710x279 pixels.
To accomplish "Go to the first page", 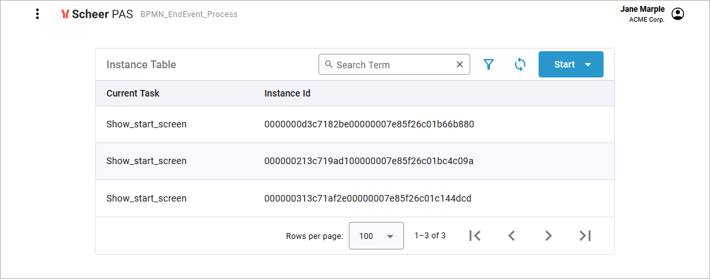I will tap(476, 236).
